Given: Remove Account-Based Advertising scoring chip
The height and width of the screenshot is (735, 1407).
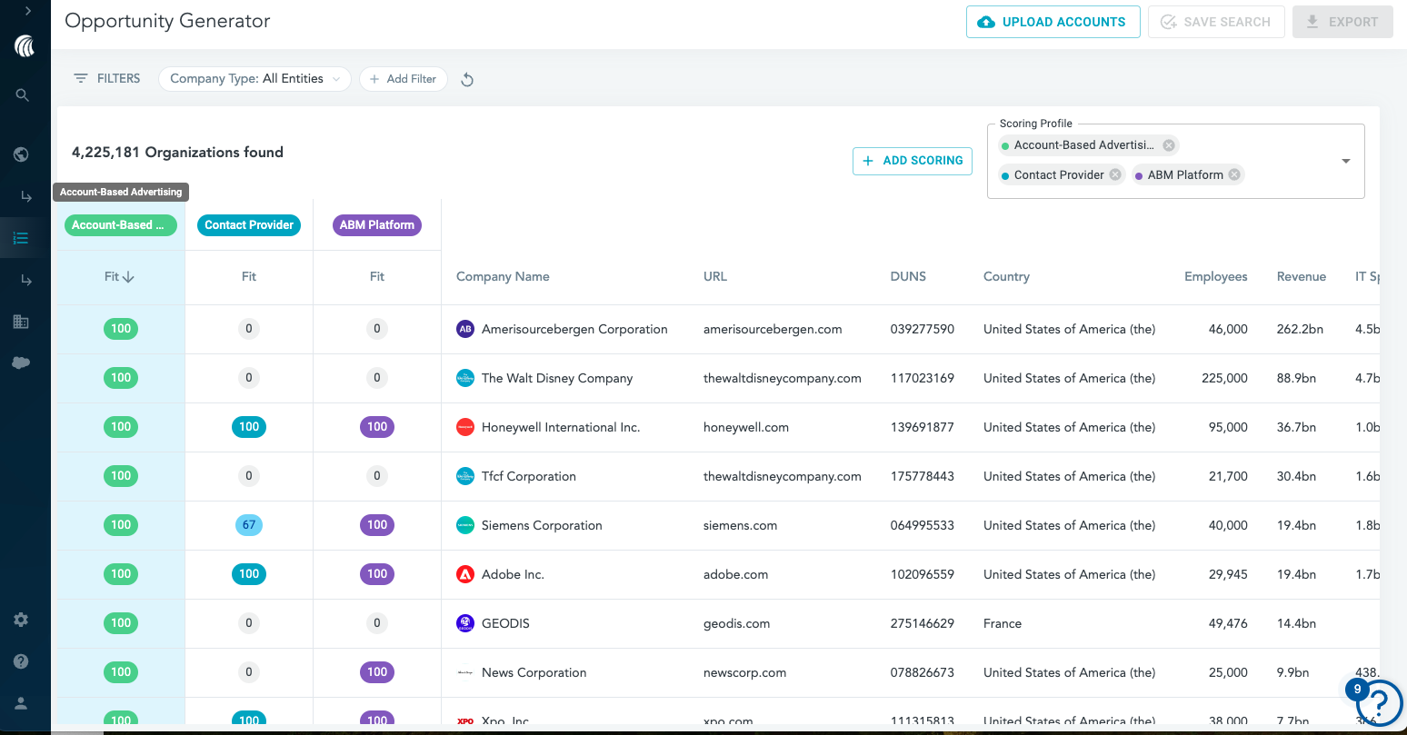Looking at the screenshot, I should coord(1169,145).
